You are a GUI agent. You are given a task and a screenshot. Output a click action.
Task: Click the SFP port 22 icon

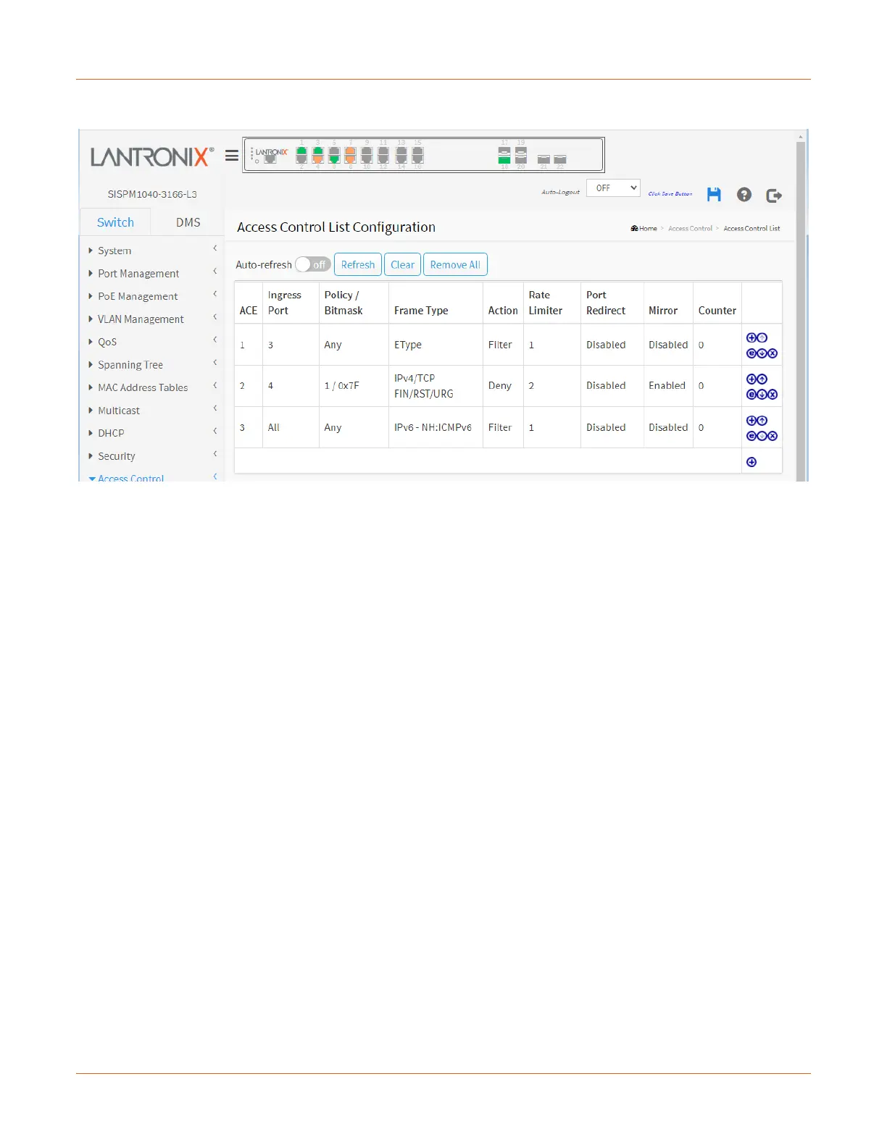coord(560,159)
